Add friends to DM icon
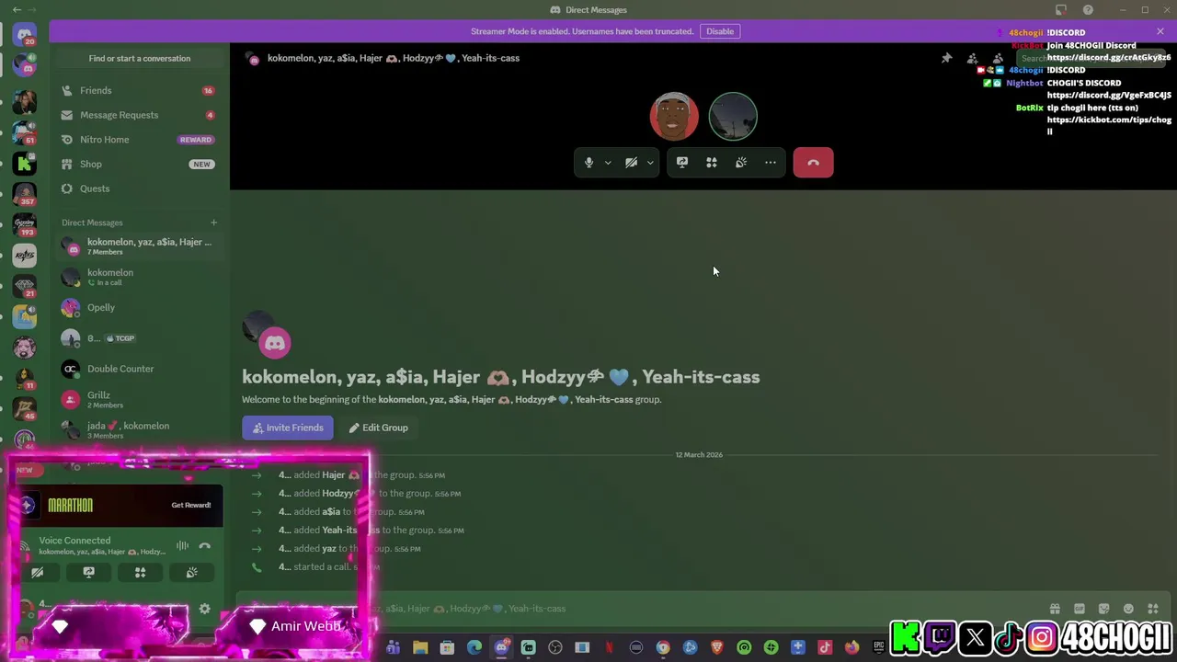1177x662 pixels. point(972,58)
